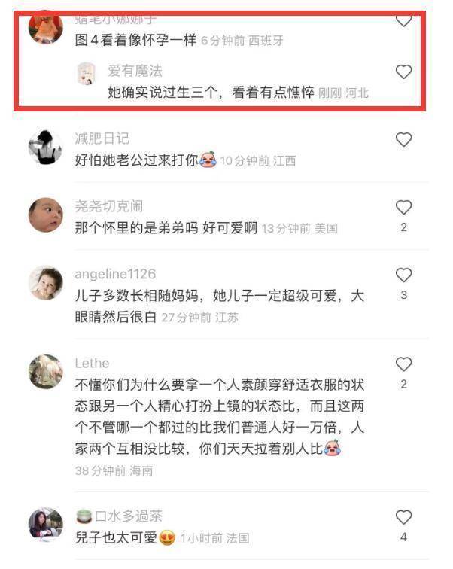Image resolution: width=453 pixels, height=569 pixels.
Task: Like 尧尧切克闹's comment with 2 likes
Action: pyautogui.click(x=403, y=207)
